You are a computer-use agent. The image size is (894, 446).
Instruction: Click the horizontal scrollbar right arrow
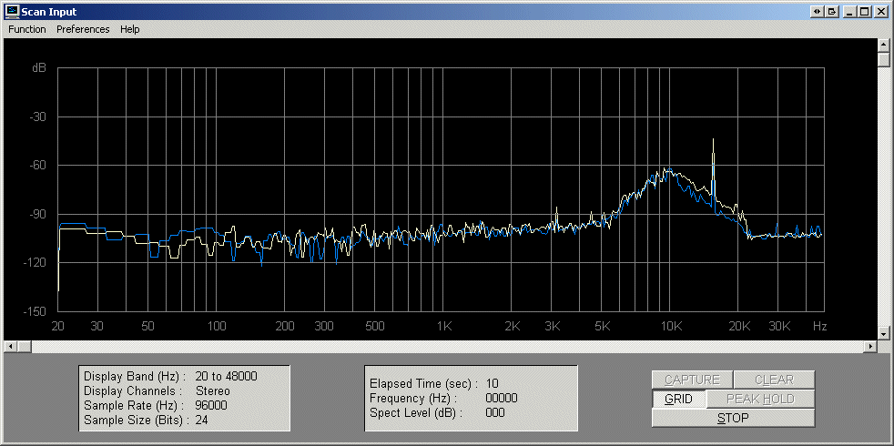coord(870,346)
